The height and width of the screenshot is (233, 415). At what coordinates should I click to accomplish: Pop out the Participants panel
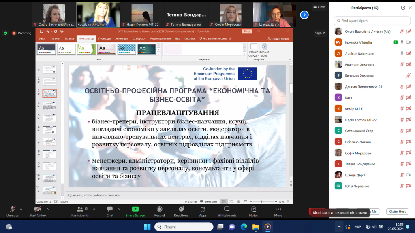point(403,8)
